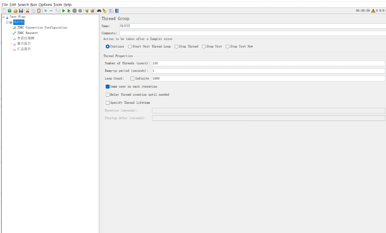Select 汇总报告 listener in tree
Image resolution: width=386 pixels, height=233 pixels.
coord(24,49)
